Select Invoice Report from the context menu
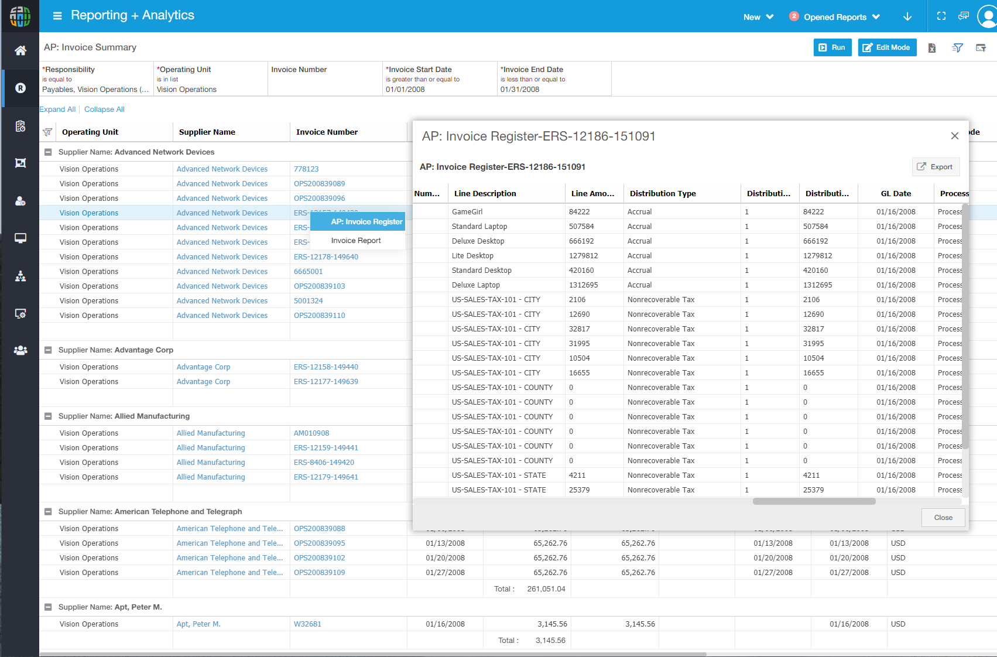The width and height of the screenshot is (997, 657). pyautogui.click(x=356, y=241)
